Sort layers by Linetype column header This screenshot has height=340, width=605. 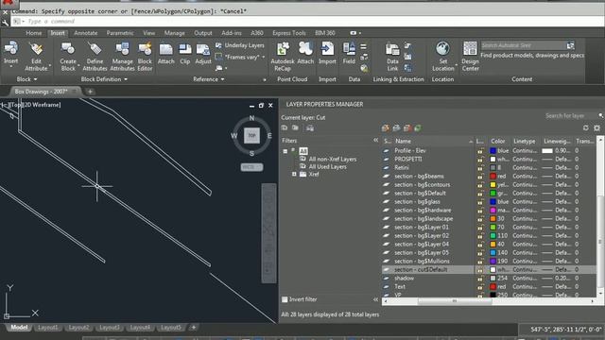525,141
